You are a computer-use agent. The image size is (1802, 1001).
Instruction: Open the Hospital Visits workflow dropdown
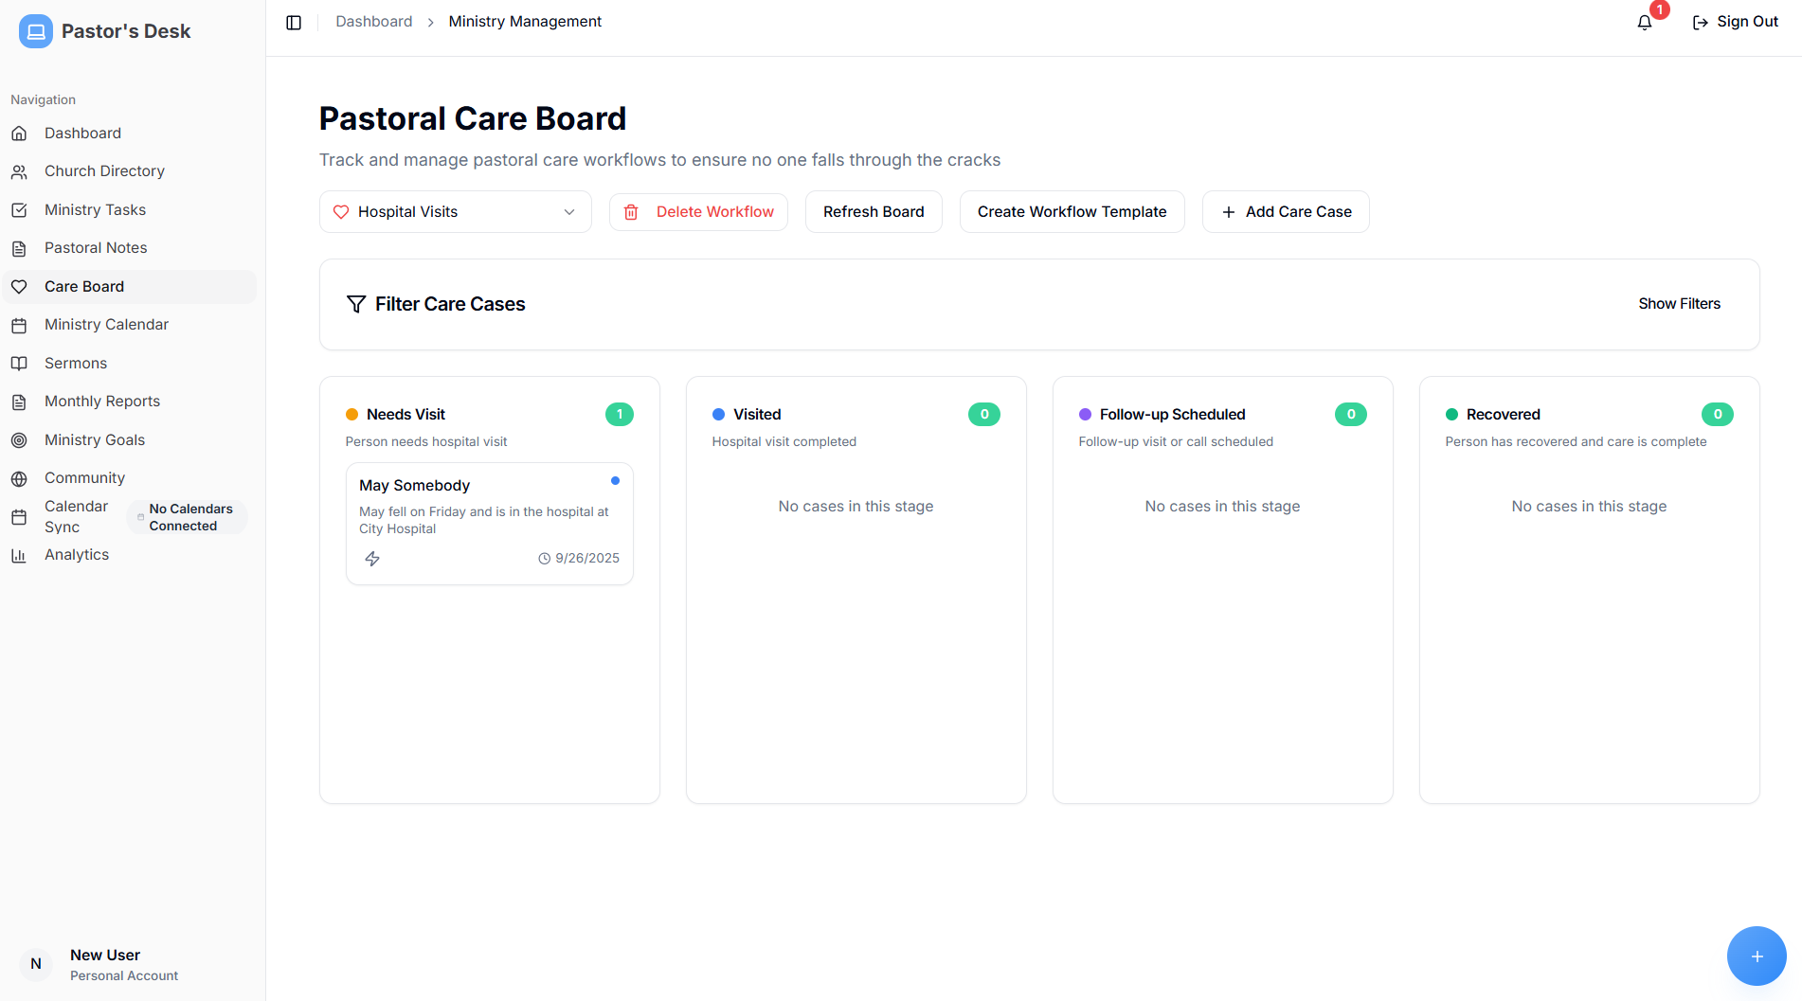tap(455, 212)
